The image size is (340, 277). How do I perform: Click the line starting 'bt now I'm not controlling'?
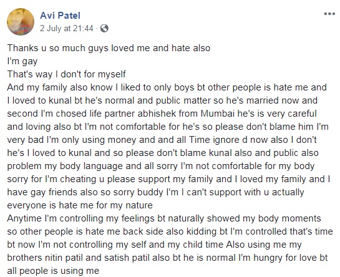pos(154,245)
